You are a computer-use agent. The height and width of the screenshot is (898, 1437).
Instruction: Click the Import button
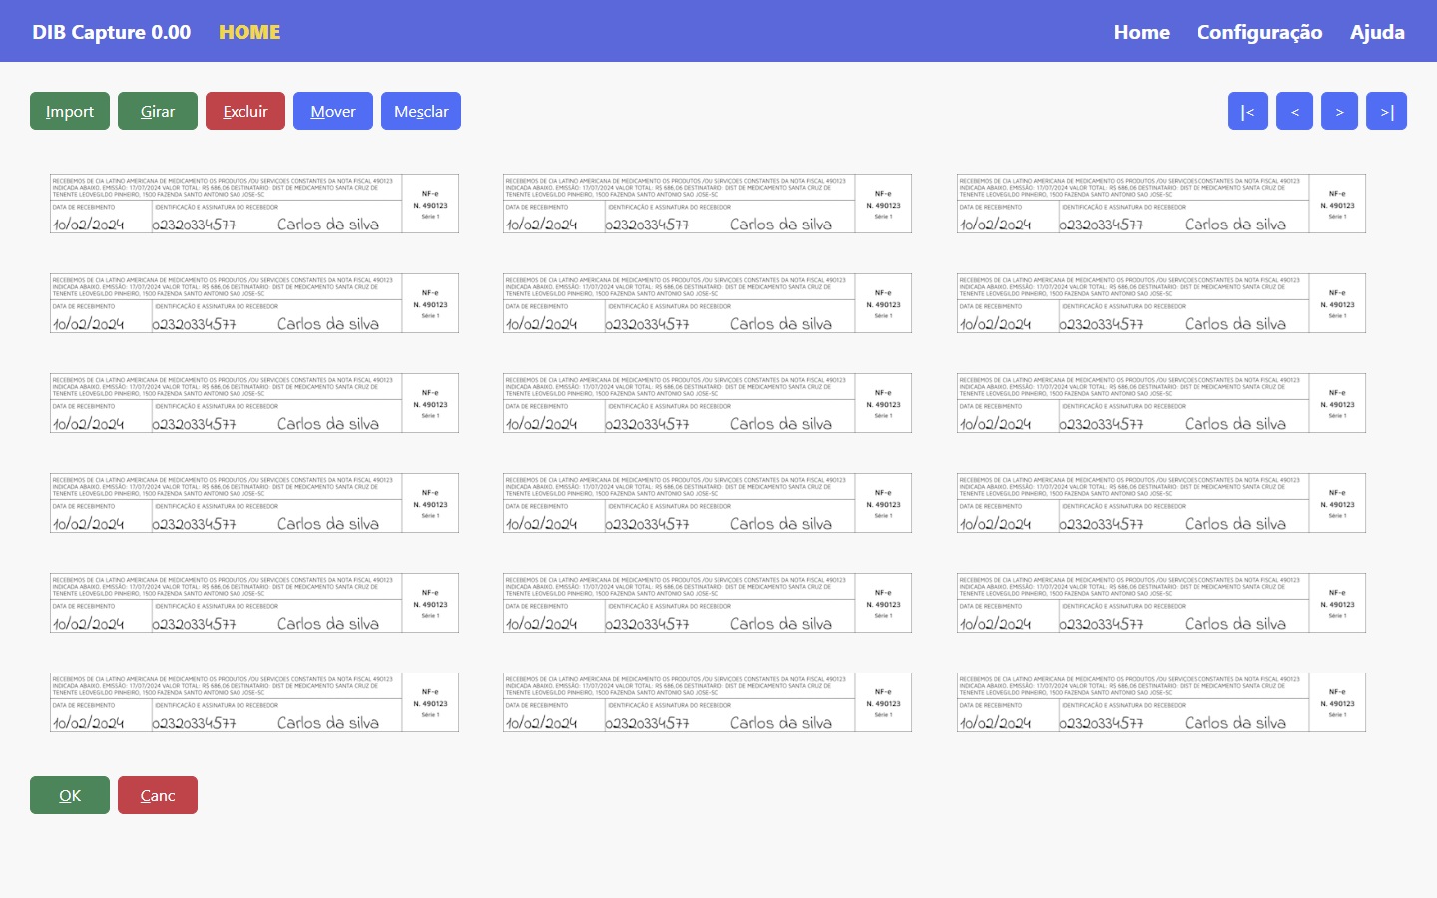pos(70,111)
